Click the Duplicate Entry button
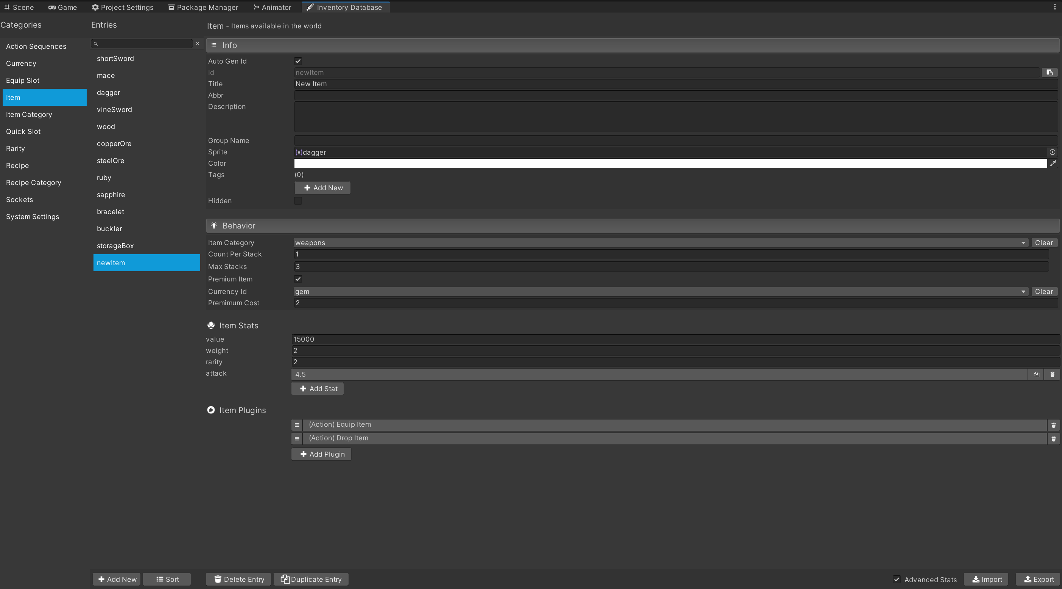 (311, 579)
